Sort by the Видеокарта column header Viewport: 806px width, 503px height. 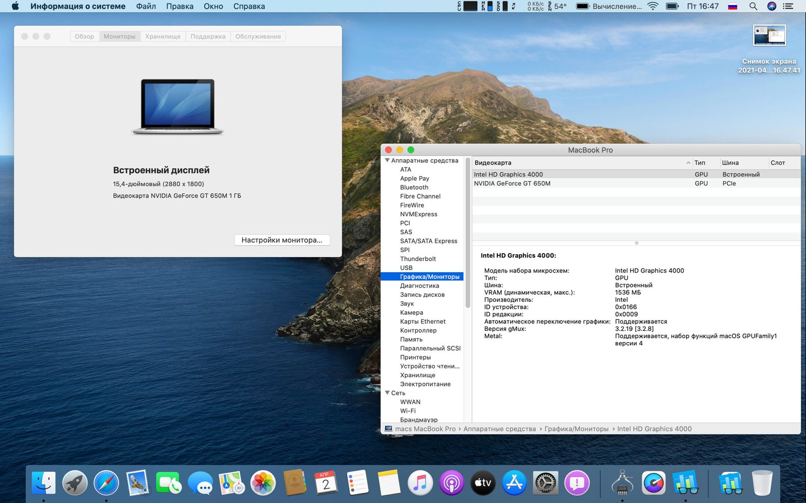point(581,162)
